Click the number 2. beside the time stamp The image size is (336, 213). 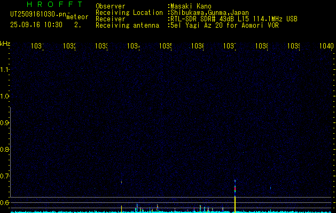(77, 25)
